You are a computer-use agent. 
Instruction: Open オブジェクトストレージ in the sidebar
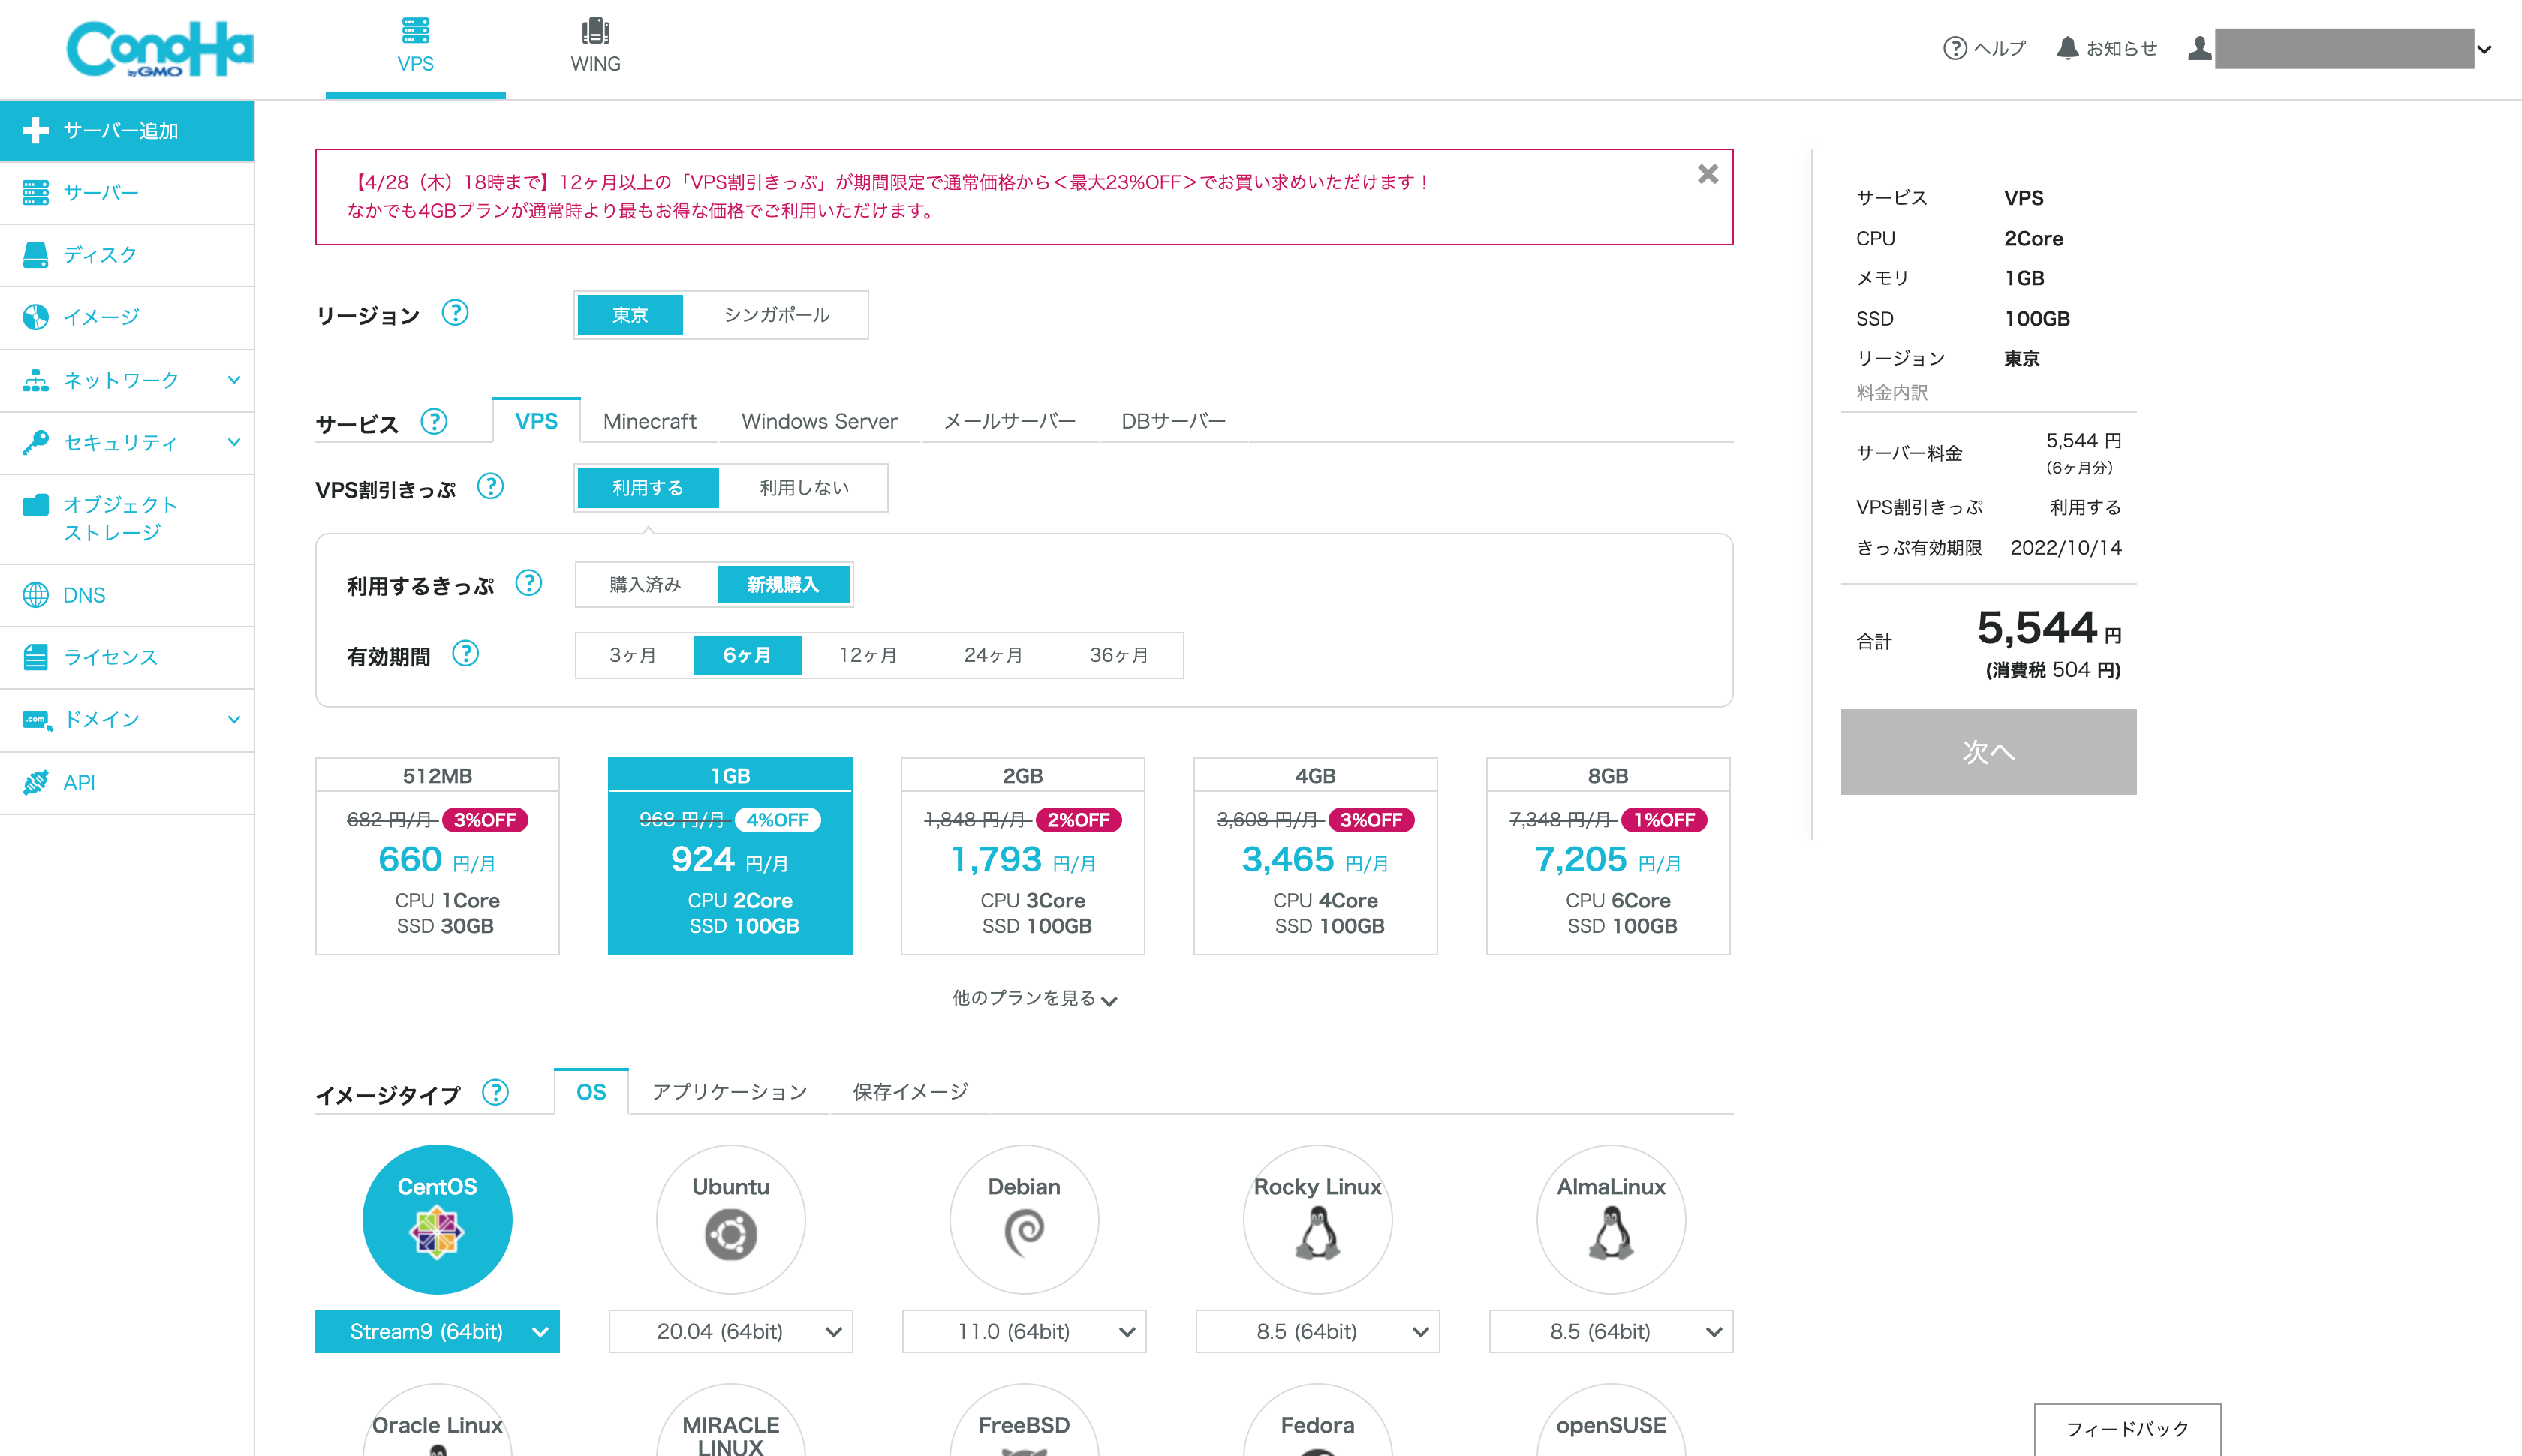pos(127,518)
